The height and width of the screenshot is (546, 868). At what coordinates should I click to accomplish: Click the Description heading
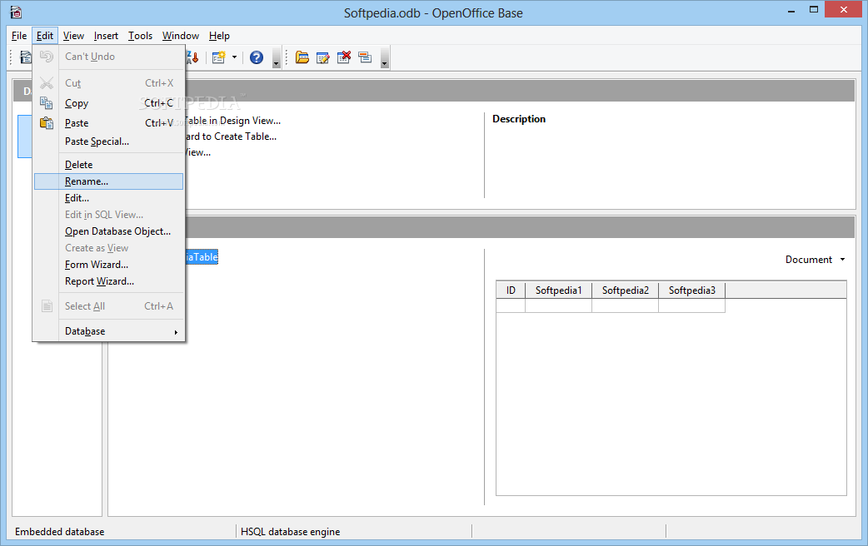[x=519, y=119]
